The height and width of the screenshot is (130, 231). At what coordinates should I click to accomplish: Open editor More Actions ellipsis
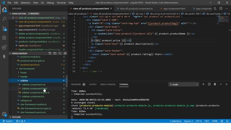click(x=226, y=9)
